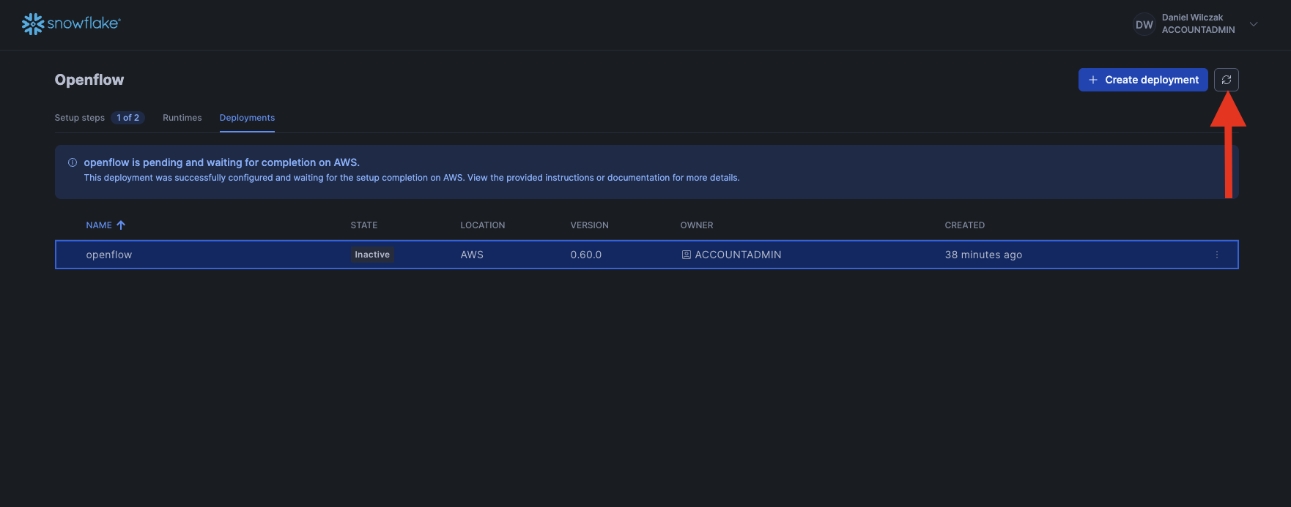Viewport: 1291px width, 507px height.
Task: Click the CREATED column header
Action: pos(964,225)
